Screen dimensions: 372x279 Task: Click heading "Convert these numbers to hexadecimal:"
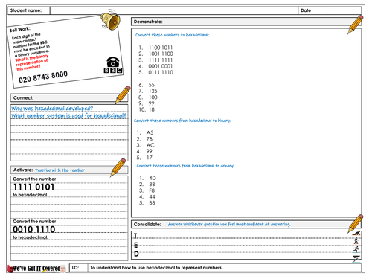172,35
